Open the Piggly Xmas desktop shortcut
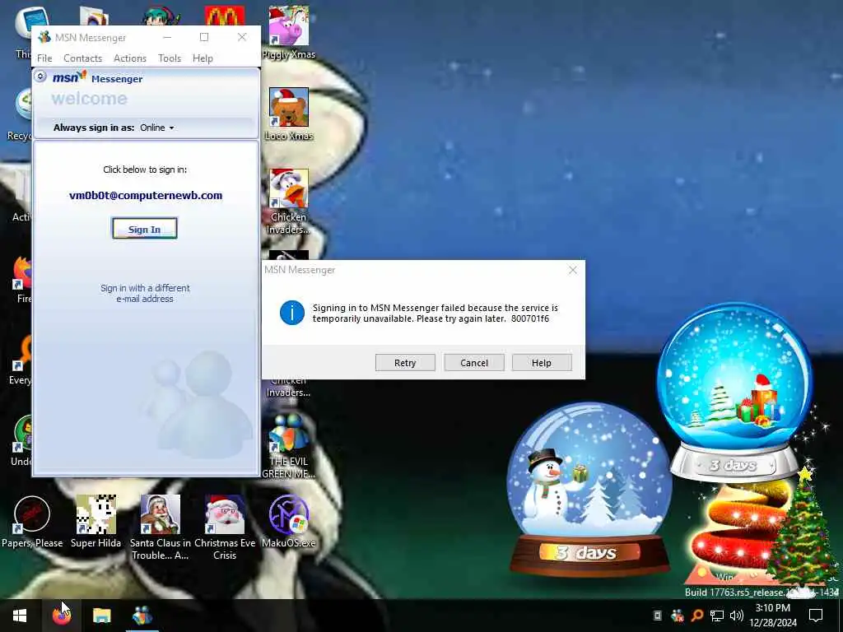 [289, 32]
